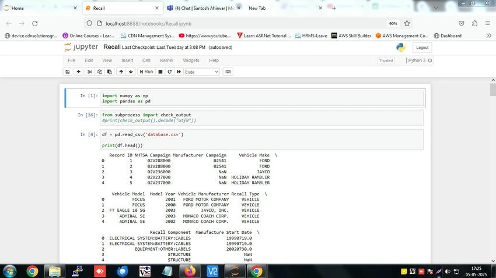
Task: Switch to the Chat Santosh Ahirwar tab
Action: [204, 8]
